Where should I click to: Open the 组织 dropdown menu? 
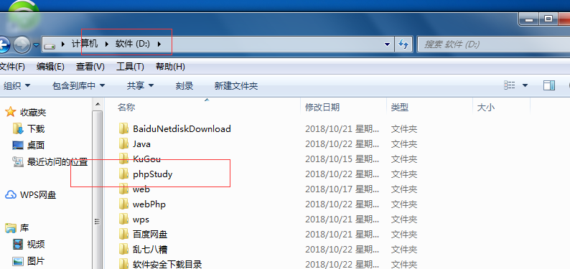click(17, 85)
